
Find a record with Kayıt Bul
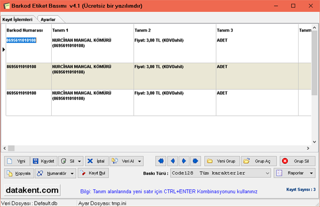[93, 173]
